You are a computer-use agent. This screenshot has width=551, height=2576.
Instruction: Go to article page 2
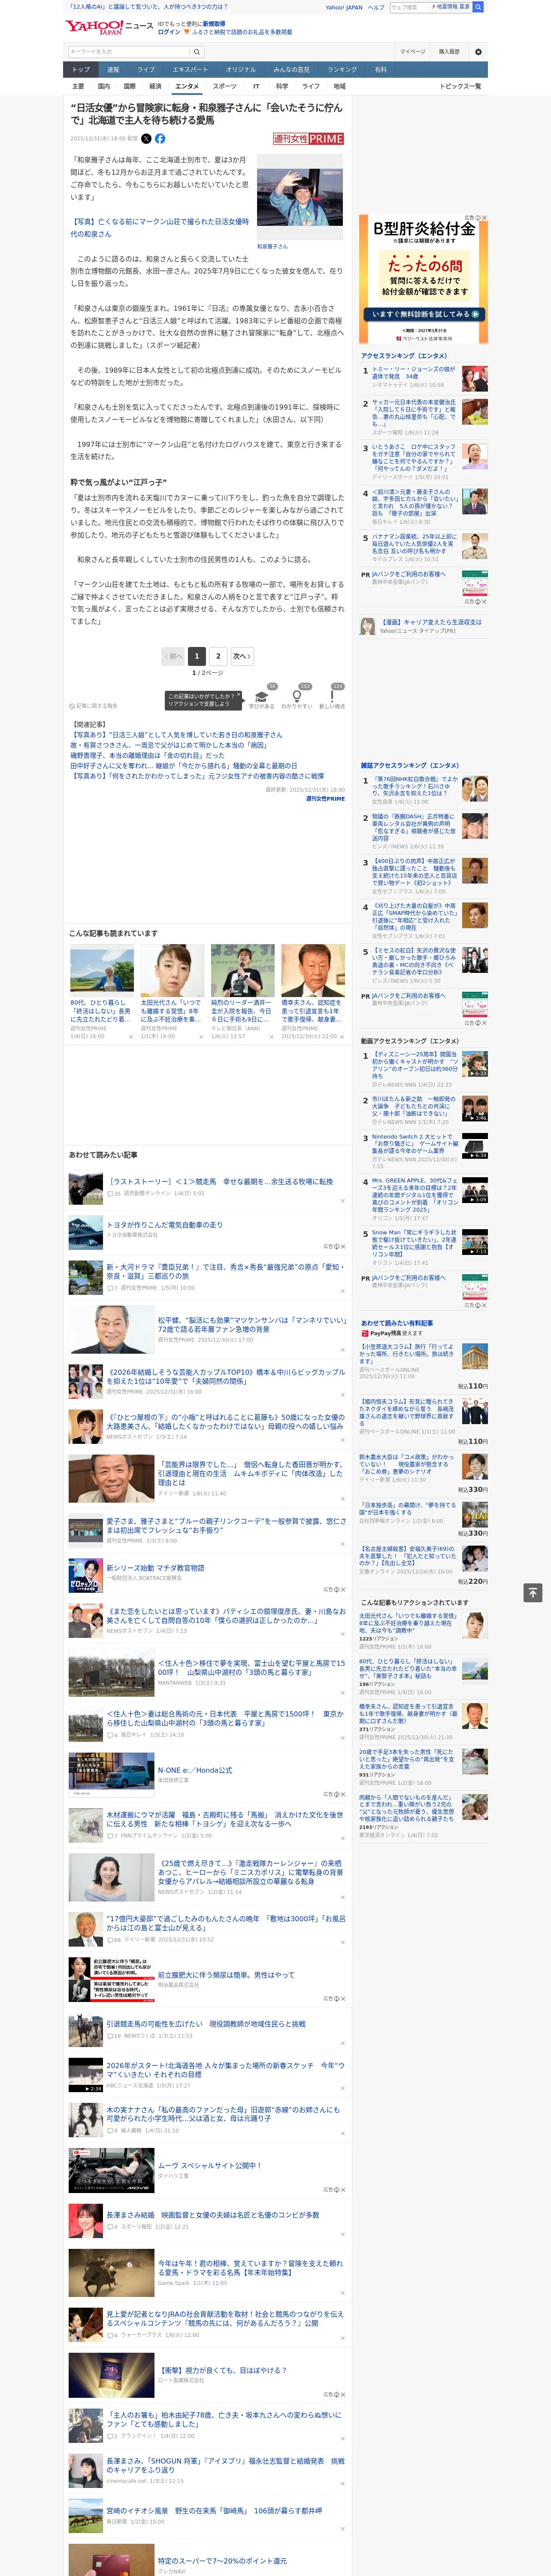(x=218, y=656)
